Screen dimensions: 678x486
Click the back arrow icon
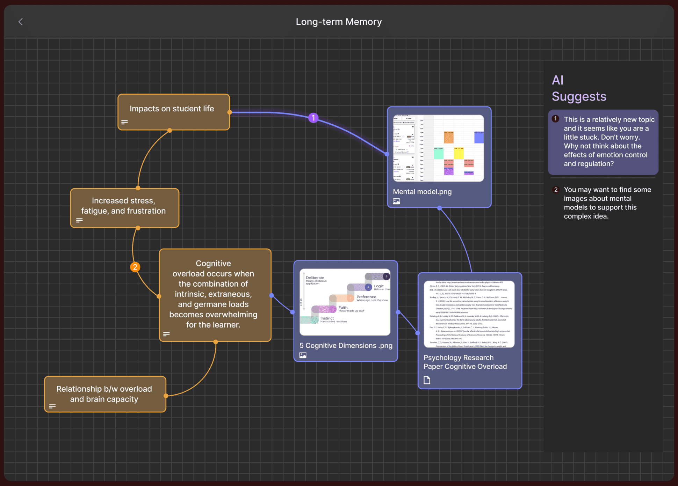(x=21, y=22)
